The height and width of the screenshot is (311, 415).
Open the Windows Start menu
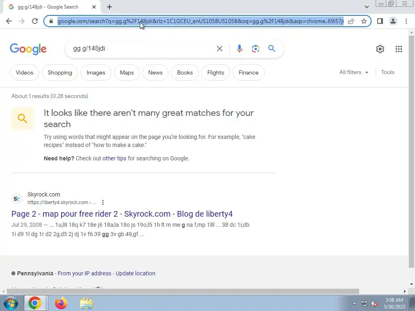point(11,303)
